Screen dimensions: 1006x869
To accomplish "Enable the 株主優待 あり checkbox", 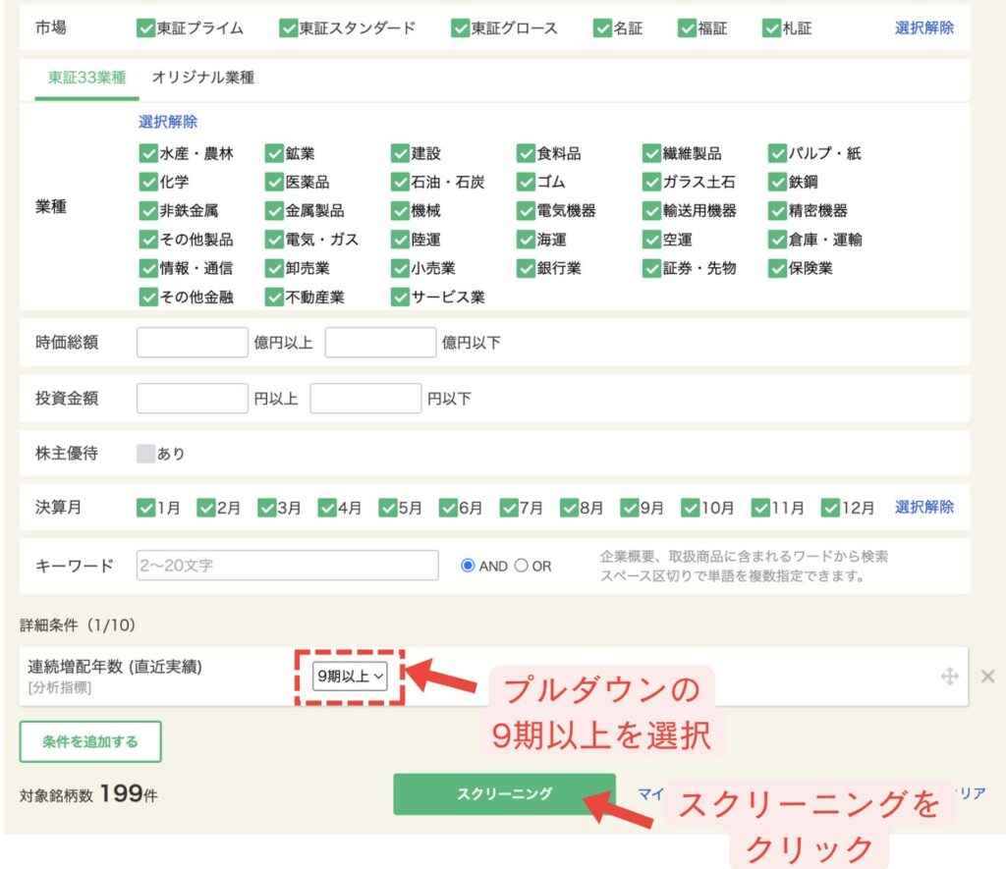I will tap(146, 454).
